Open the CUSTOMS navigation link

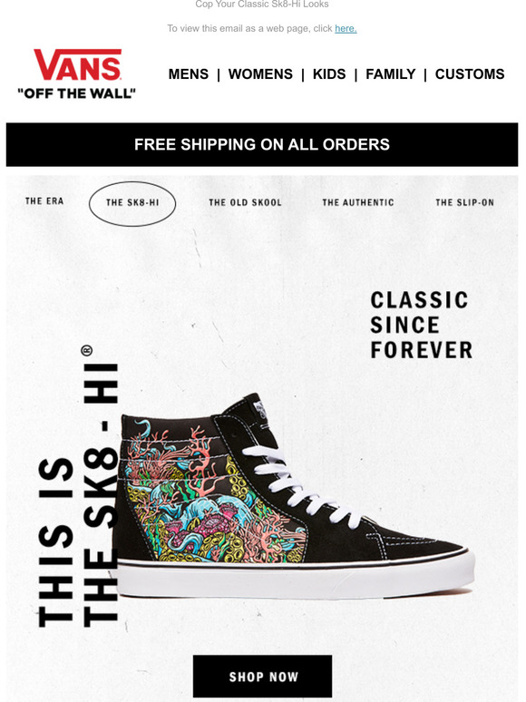tap(470, 73)
